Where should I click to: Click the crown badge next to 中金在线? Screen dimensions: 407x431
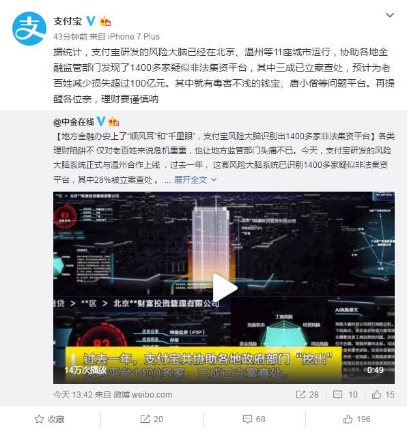coord(113,121)
